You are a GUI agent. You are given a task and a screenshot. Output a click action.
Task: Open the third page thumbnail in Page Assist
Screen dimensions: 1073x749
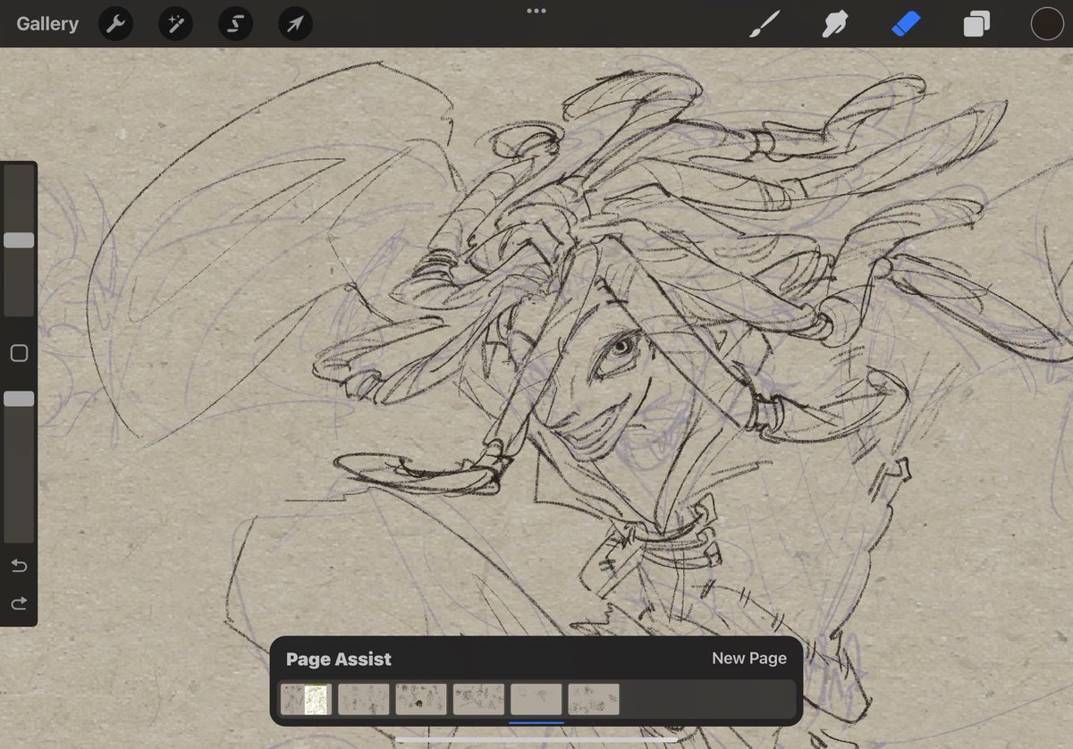pyautogui.click(x=421, y=699)
